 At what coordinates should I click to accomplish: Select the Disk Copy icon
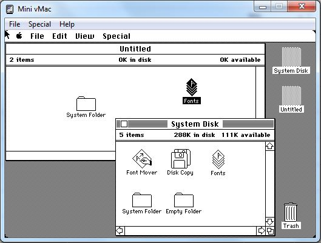181,159
